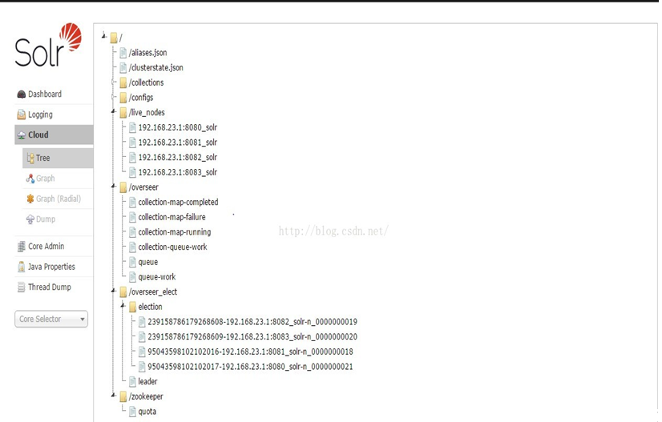The image size is (662, 422).
Task: Open the Logging section
Action: click(x=40, y=115)
